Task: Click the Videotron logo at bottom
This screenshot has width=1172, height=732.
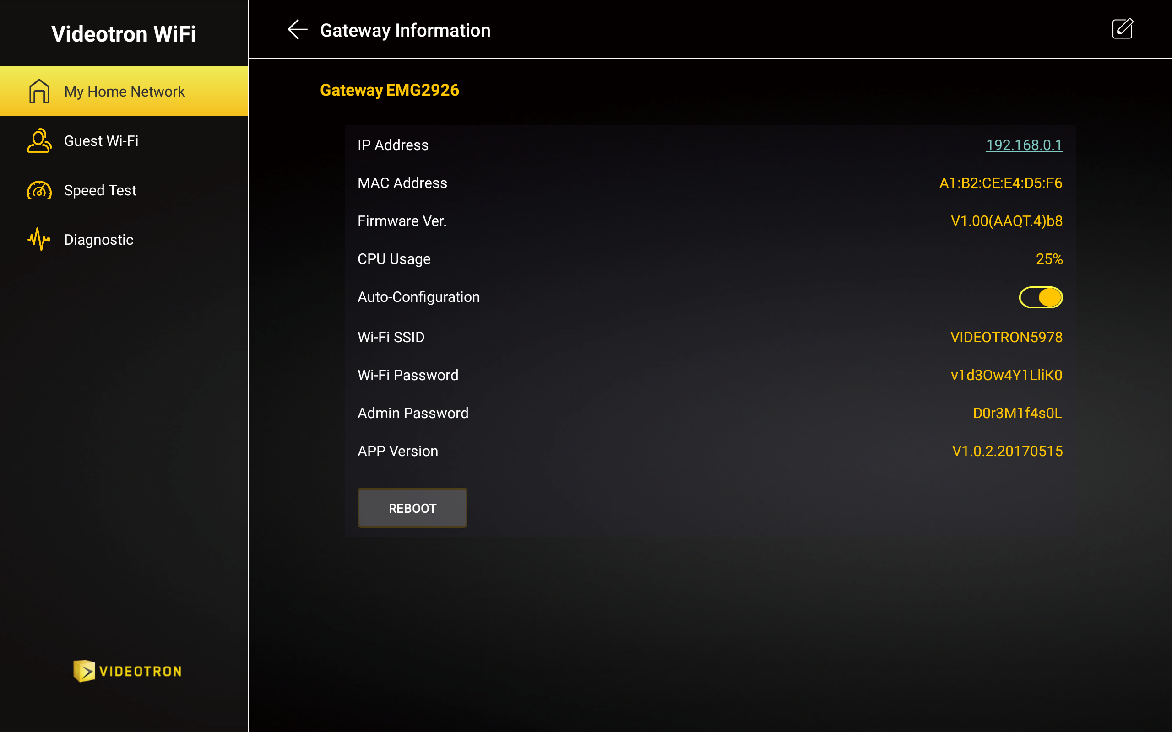Action: click(x=127, y=671)
